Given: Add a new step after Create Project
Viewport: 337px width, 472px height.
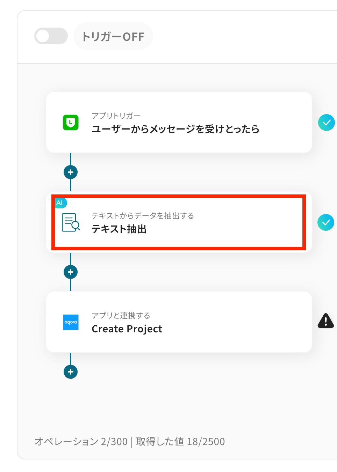Looking at the screenshot, I should pos(71,372).
